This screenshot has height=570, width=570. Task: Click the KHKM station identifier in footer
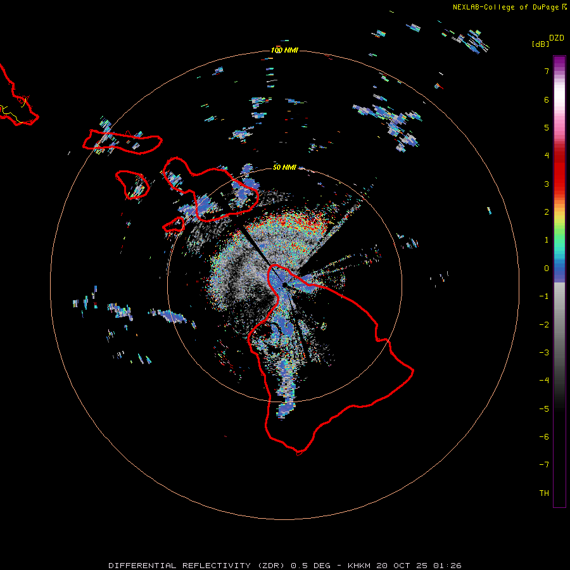(x=359, y=566)
